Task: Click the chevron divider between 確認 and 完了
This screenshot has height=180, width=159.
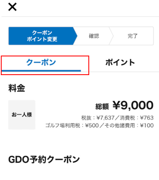Action: point(111,36)
